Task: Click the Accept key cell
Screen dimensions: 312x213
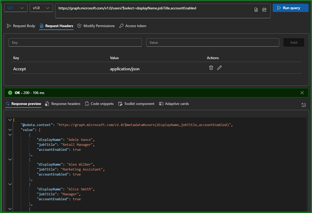Action: [x=20, y=69]
